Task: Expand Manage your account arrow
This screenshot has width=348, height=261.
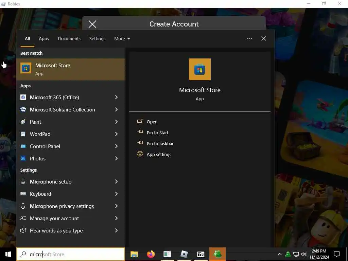Action: point(116,218)
